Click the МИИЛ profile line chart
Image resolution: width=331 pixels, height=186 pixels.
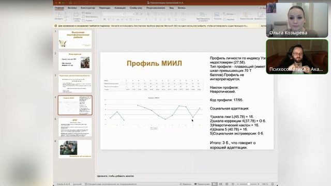tap(154, 113)
